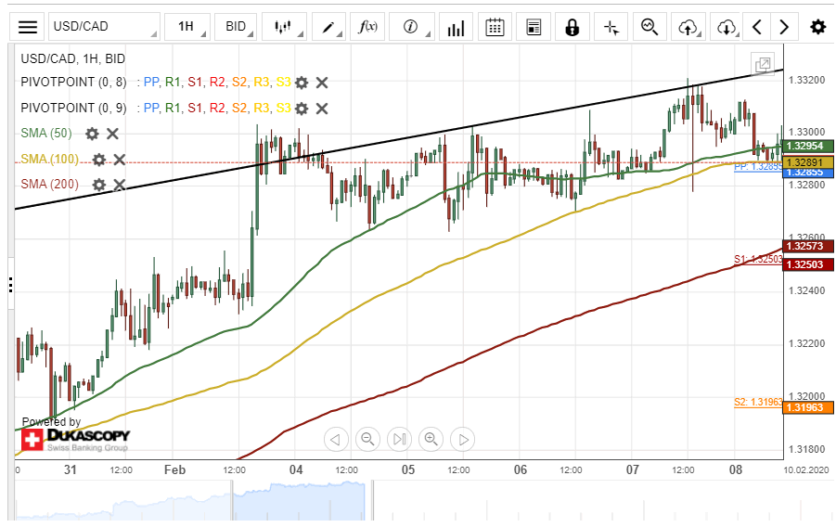
Task: Click the cloud upload icon
Action: (x=688, y=27)
